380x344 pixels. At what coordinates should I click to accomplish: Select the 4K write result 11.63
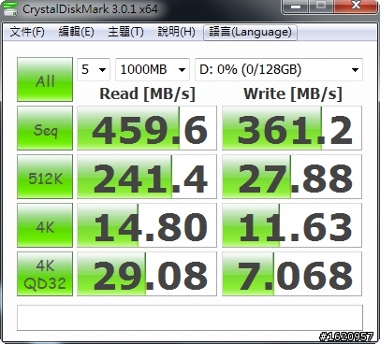(x=292, y=225)
